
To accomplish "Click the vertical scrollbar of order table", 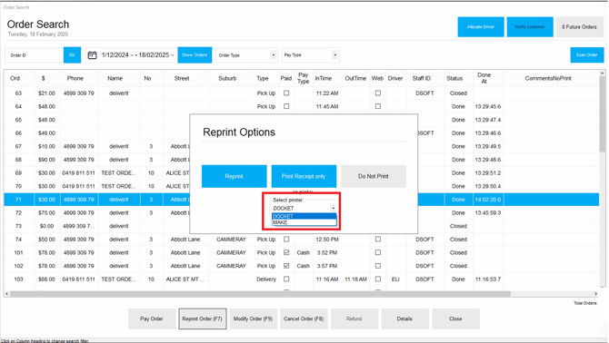I will tap(602, 114).
